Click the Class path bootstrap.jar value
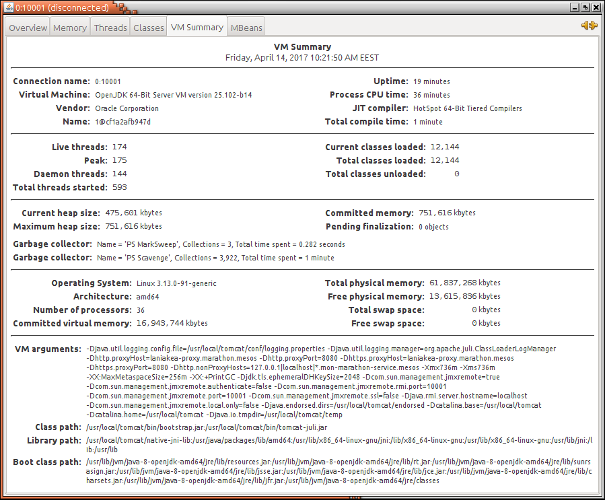The width and height of the screenshot is (605, 500). pos(207,427)
